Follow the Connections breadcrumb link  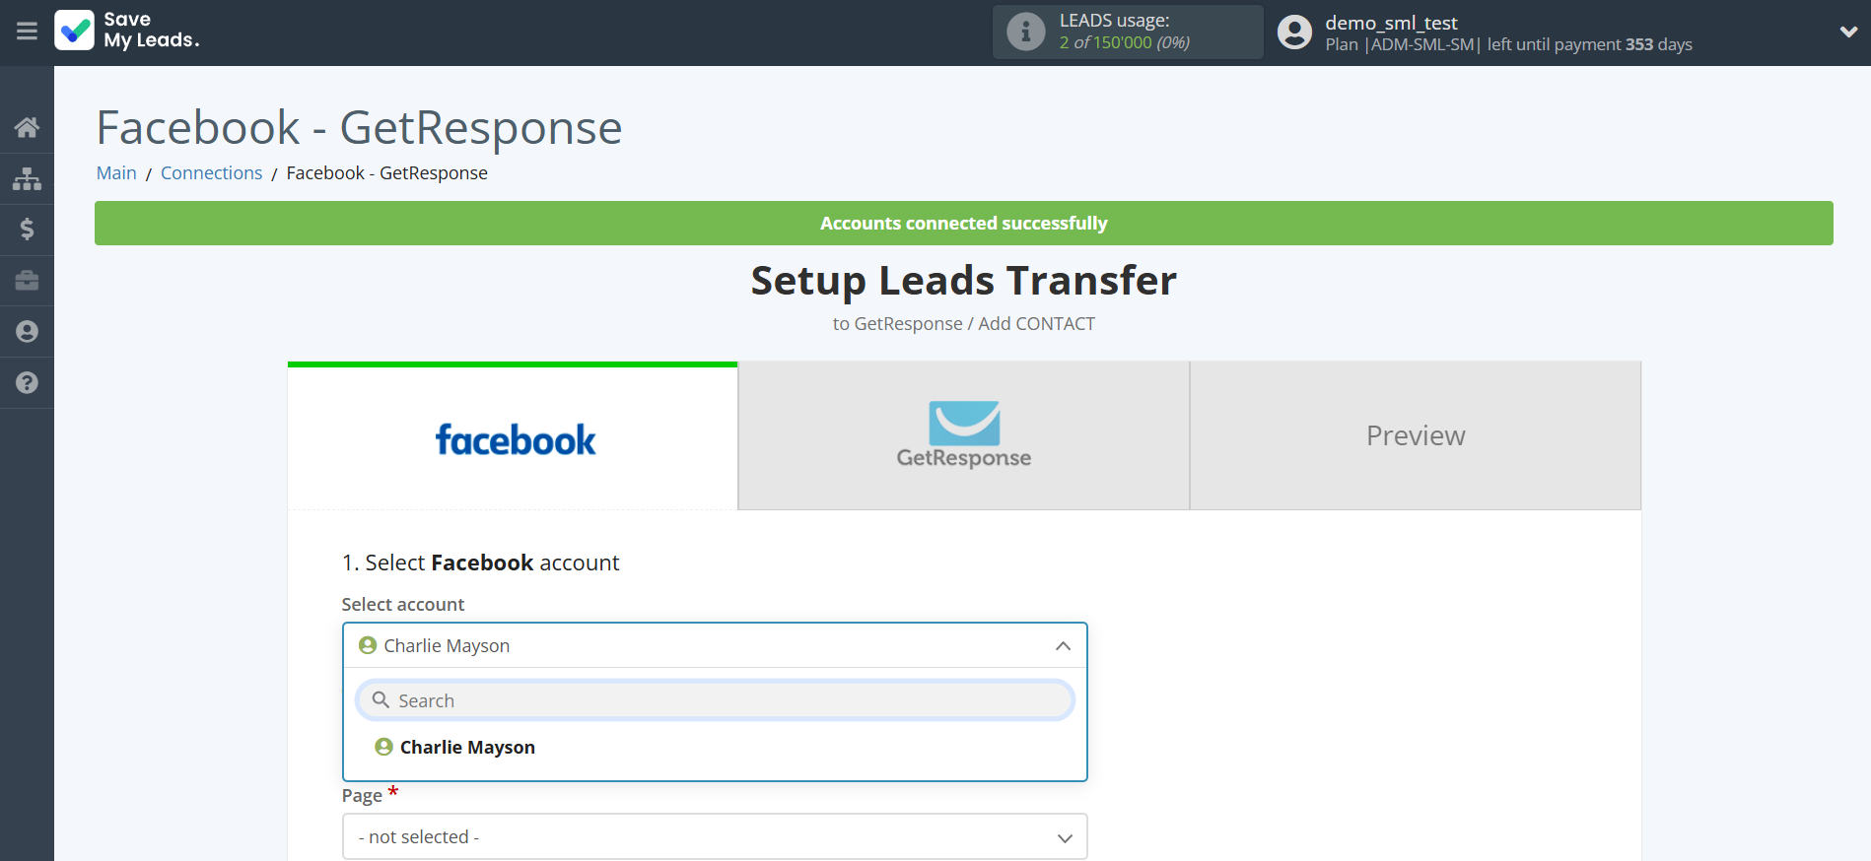coord(211,173)
